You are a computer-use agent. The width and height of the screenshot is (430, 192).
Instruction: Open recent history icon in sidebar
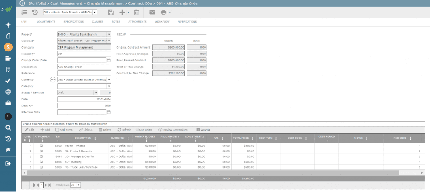coord(8,139)
